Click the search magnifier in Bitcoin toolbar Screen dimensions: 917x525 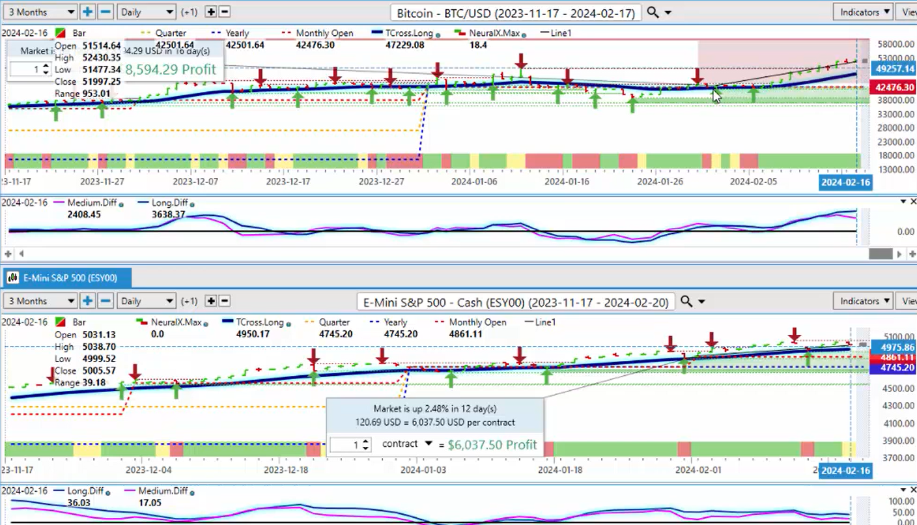(653, 12)
